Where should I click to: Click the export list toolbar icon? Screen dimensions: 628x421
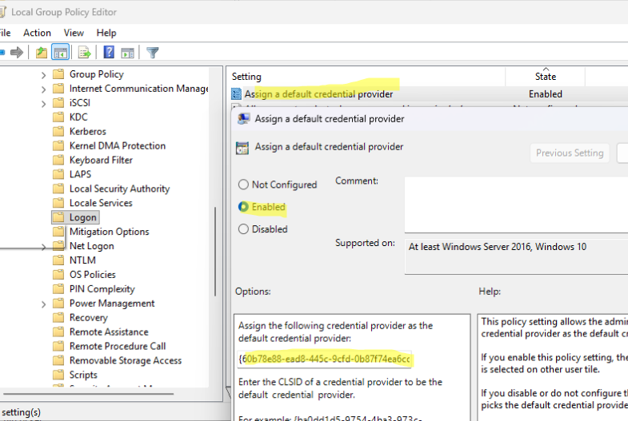(x=85, y=53)
